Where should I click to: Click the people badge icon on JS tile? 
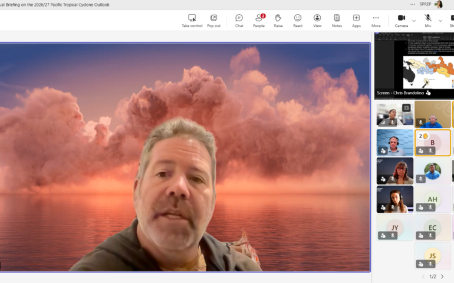(421, 264)
